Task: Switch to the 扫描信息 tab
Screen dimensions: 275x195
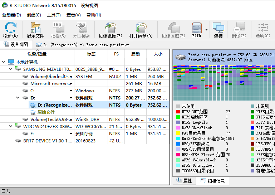Action: [212, 181]
